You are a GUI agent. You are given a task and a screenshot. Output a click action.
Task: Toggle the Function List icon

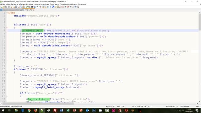(60, 7)
